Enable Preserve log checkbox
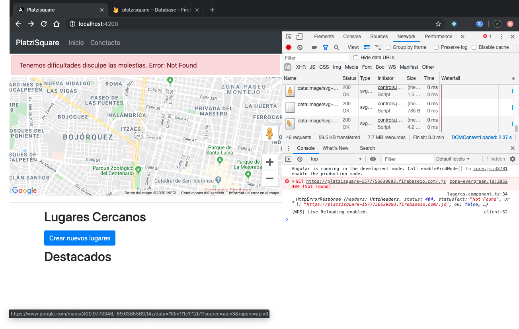This screenshot has width=519, height=329. 436,47
